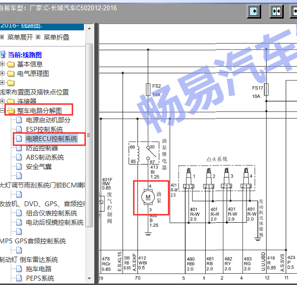Open 电动后视镜控制系统 document
Screen dimensions: 297x285
[54, 222]
